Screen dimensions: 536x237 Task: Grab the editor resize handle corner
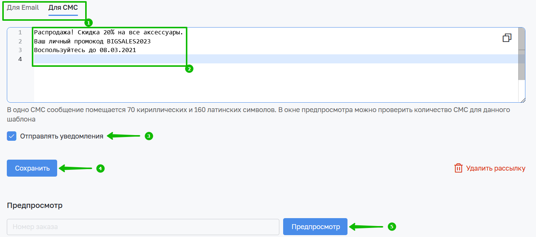(x=523, y=100)
